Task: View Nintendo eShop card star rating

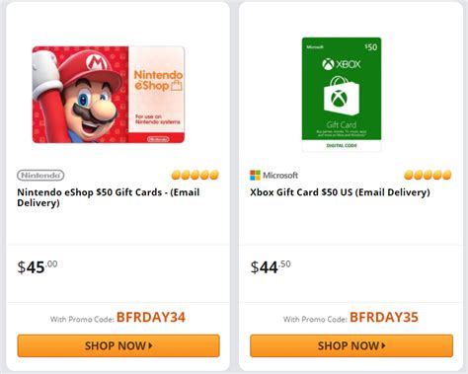Action: [x=195, y=175]
